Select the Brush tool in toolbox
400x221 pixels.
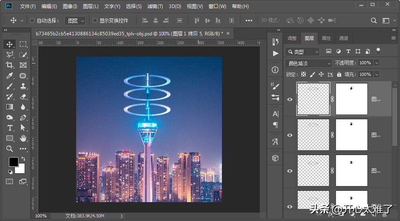coord(9,86)
